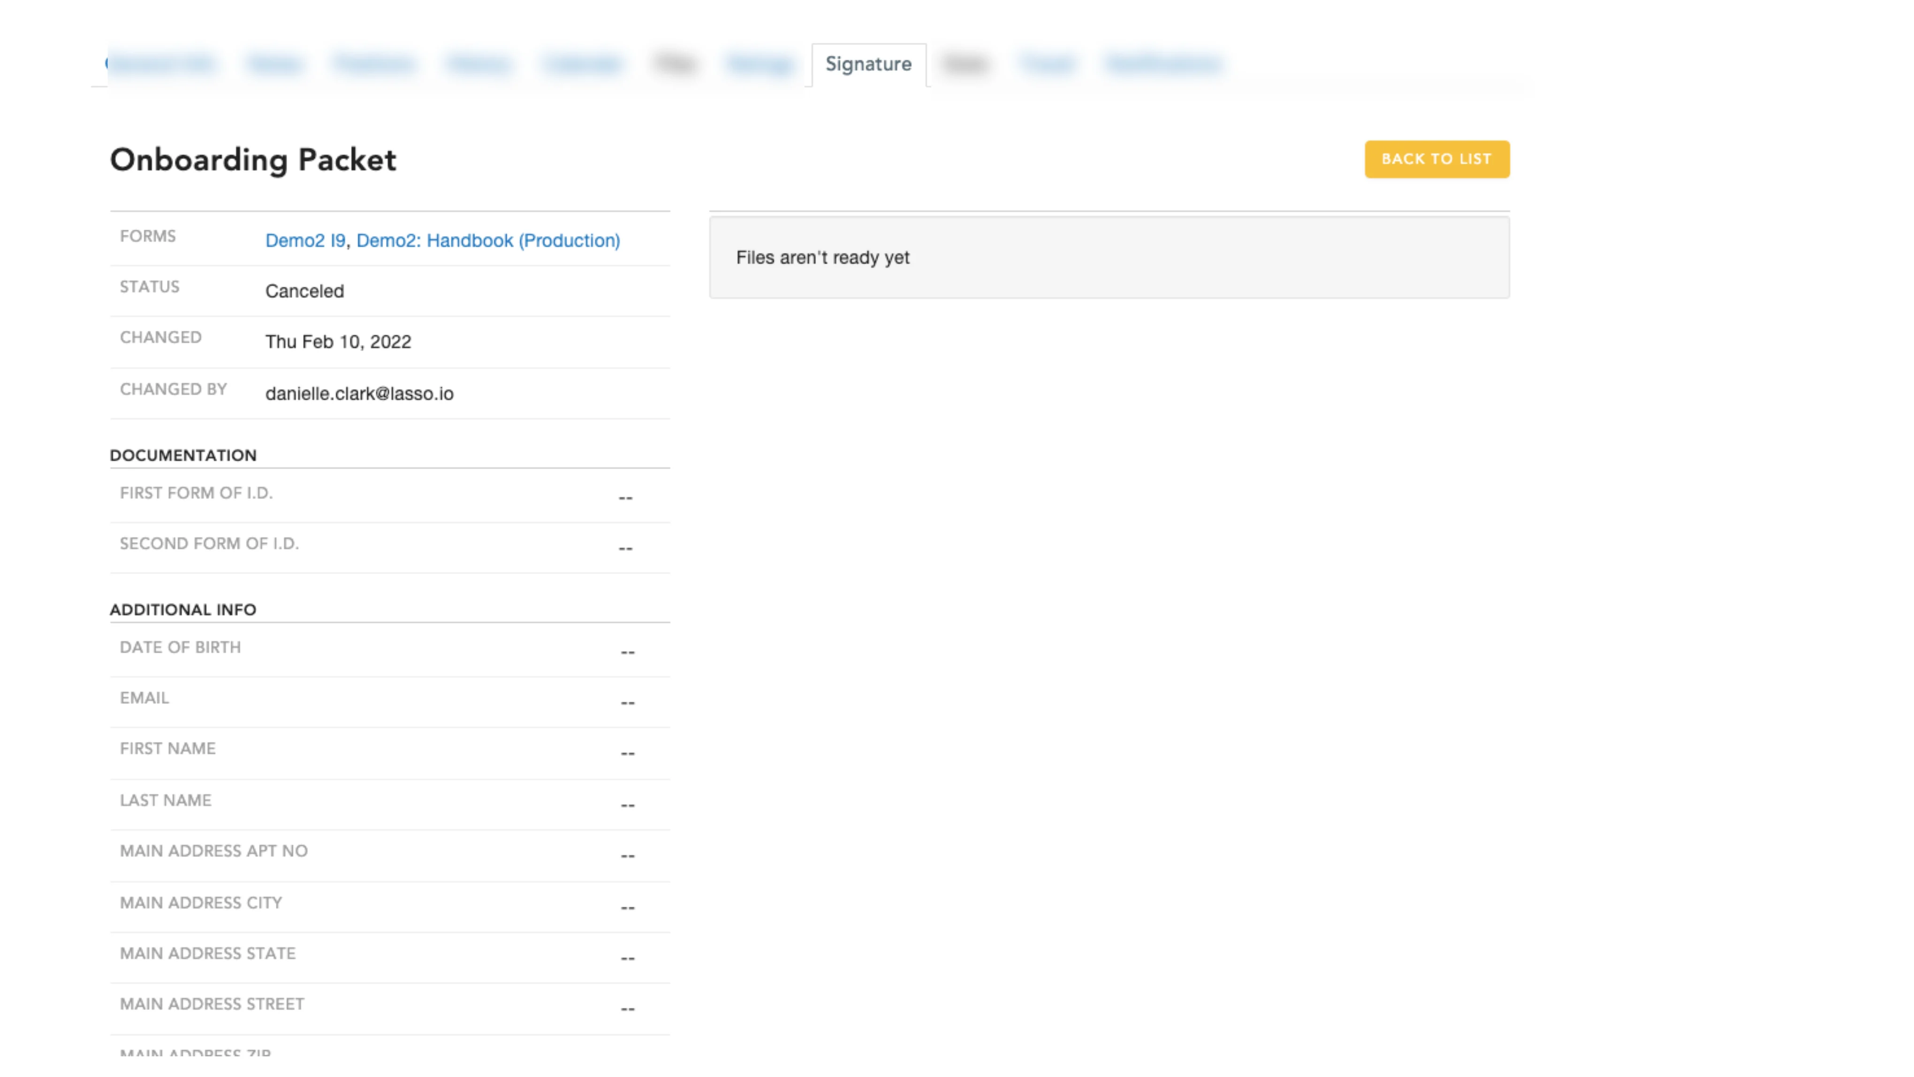
Task: Select the Thu Feb 10, 2022 date
Action: 337,342
